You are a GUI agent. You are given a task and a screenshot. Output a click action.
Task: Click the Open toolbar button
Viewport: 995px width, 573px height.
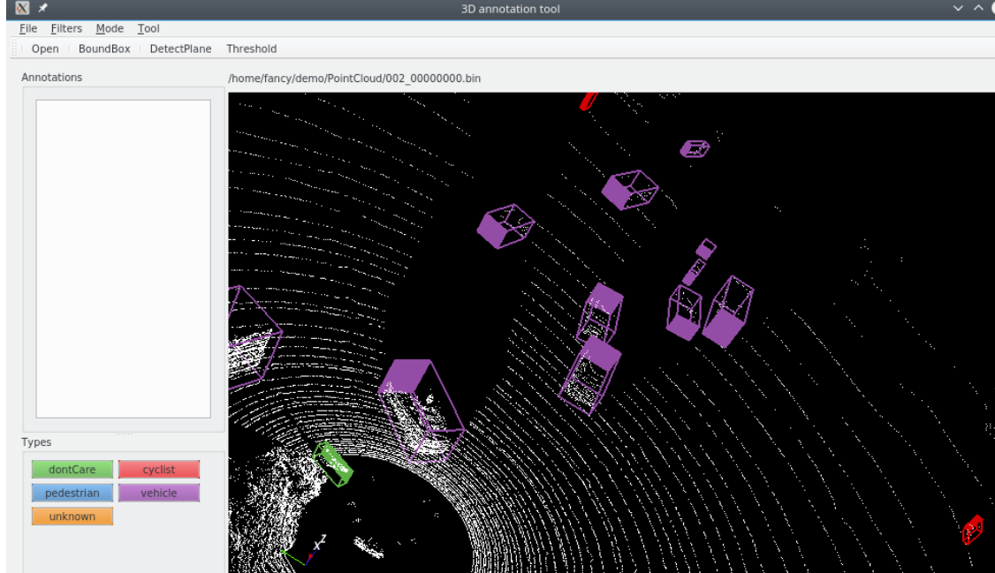coord(45,49)
